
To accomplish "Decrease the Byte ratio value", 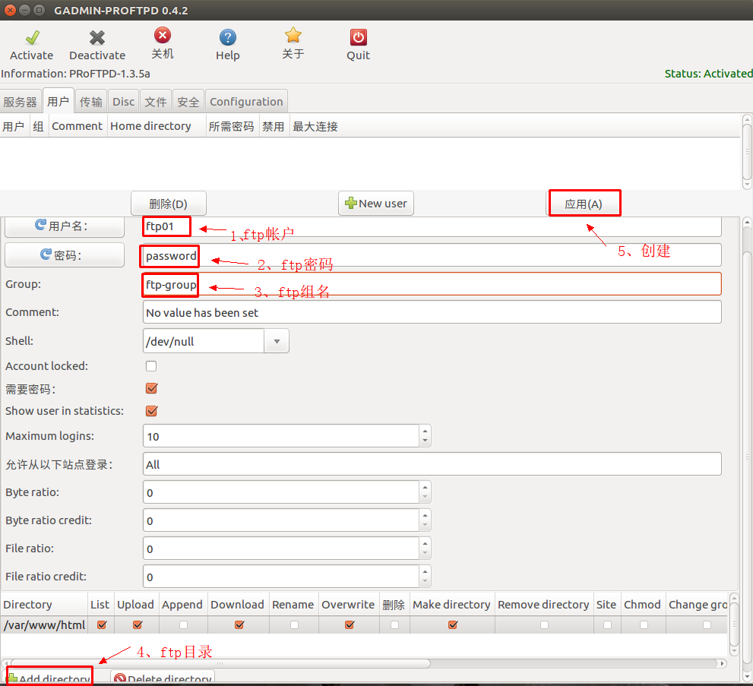I will (x=425, y=498).
